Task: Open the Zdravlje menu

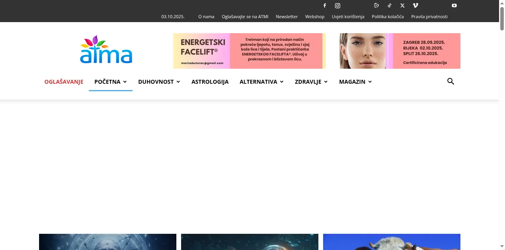Action: pyautogui.click(x=308, y=82)
